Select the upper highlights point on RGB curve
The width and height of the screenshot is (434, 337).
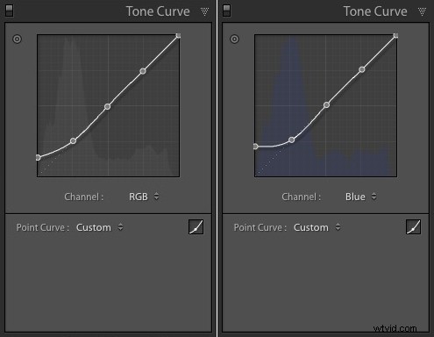(143, 71)
